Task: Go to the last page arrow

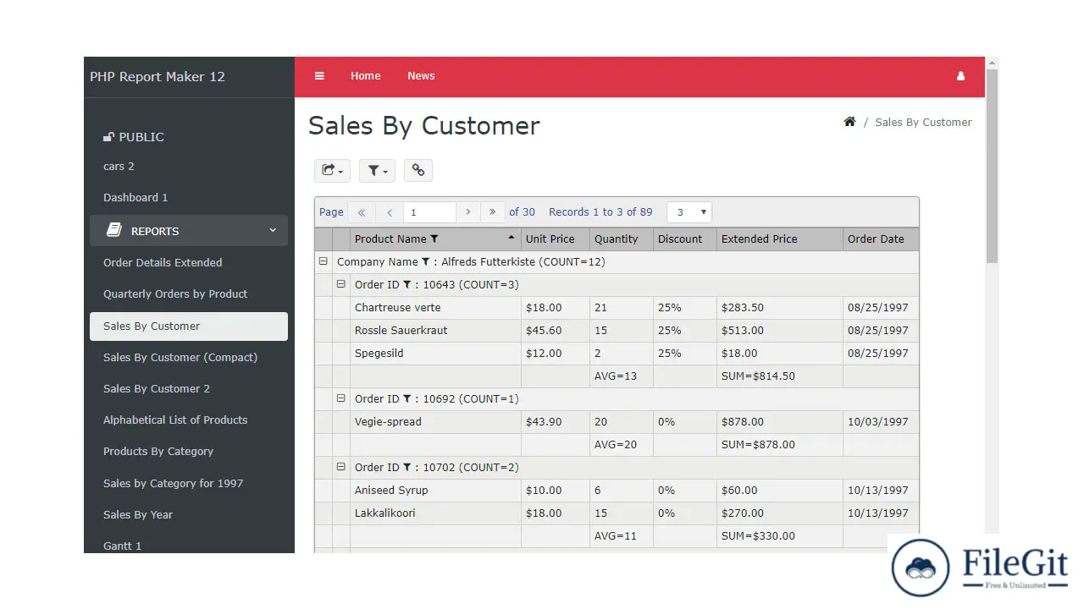Action: [493, 212]
